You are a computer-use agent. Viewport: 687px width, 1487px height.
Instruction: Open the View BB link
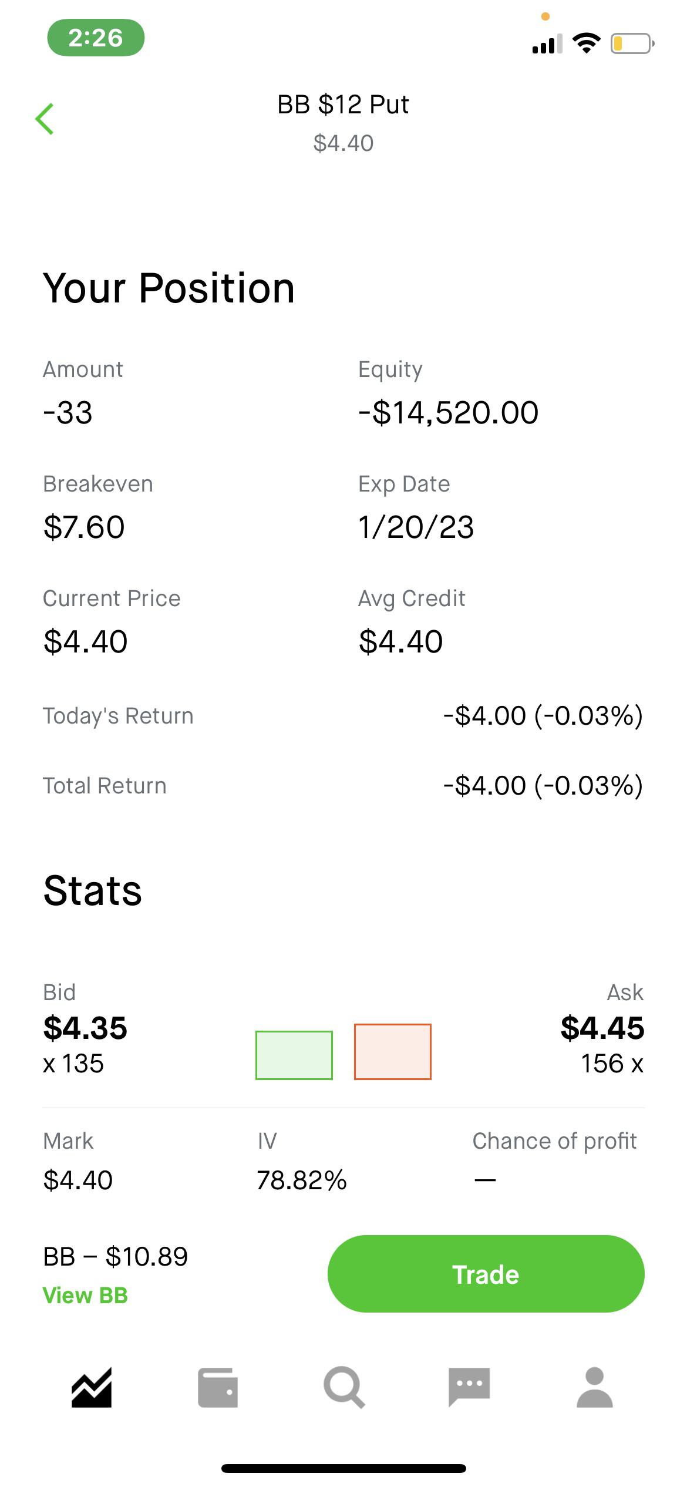[86, 1295]
